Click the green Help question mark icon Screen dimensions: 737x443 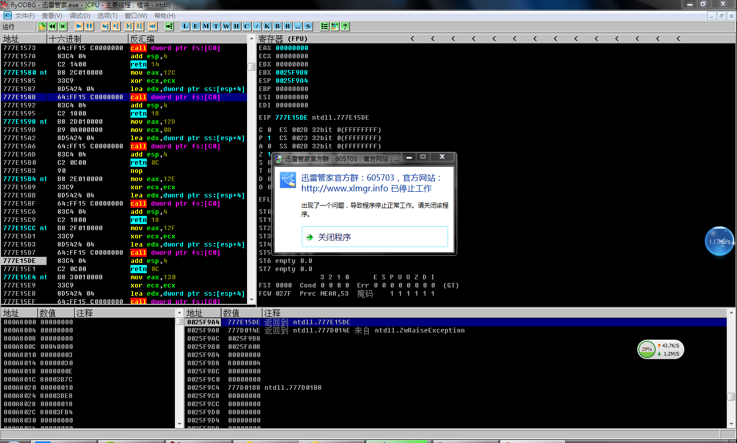[345, 26]
